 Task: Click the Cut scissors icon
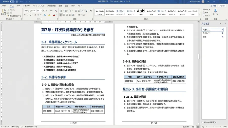8,10
